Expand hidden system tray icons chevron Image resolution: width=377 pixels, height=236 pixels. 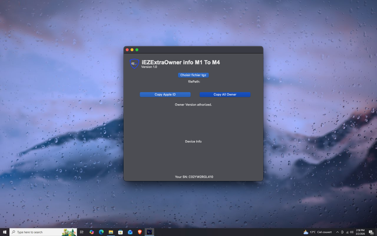[338, 232]
